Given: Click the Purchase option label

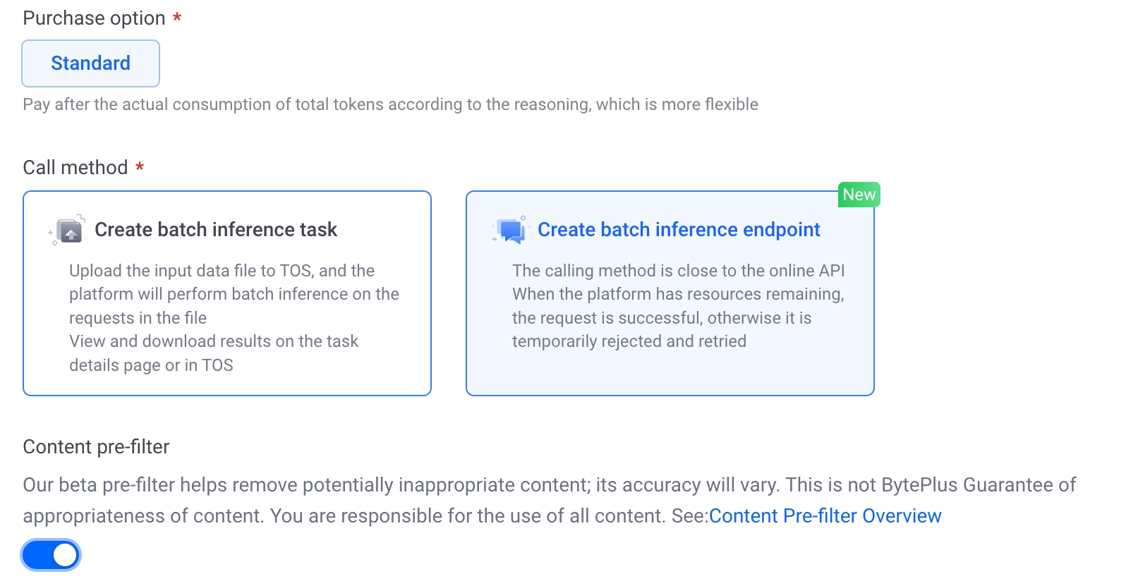Looking at the screenshot, I should 94,18.
